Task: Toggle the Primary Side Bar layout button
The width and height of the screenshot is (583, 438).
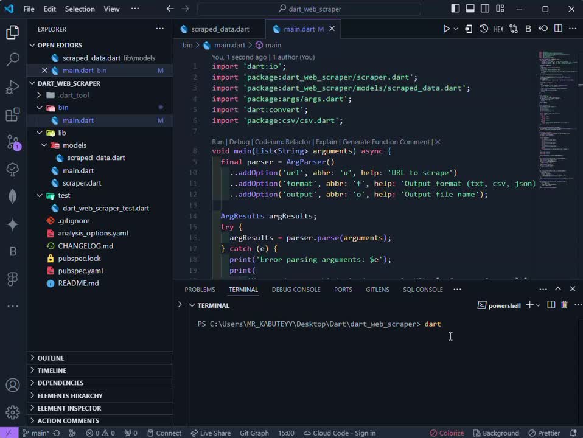Action: pos(455,9)
